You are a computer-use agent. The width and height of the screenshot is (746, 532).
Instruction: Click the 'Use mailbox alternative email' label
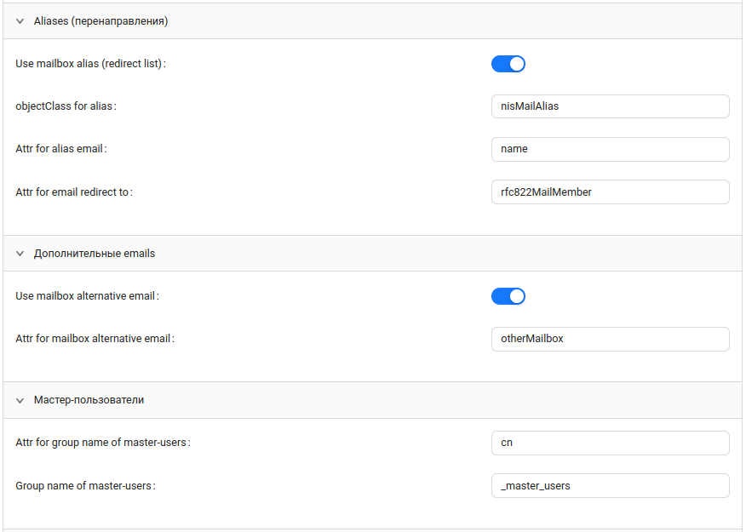click(87, 296)
